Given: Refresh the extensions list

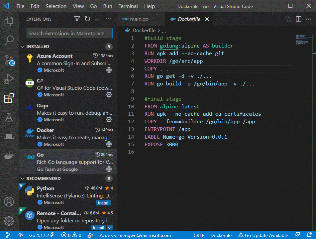Looking at the screenshot, I should tap(87, 19).
